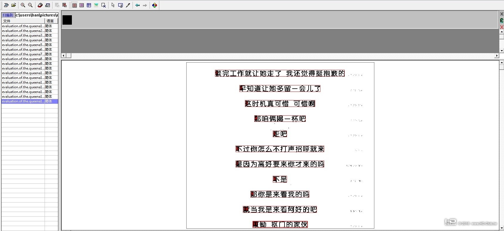This screenshot has height=231, width=504.
Task: Click the greyed-out overlapping squares icon
Action: click(57, 5)
